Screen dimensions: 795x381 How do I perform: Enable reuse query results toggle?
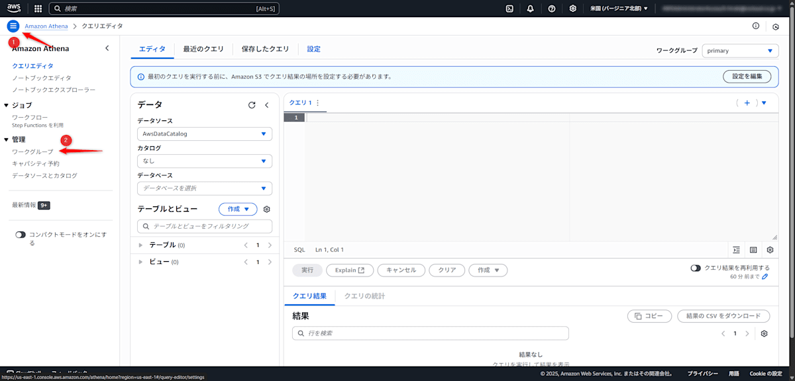[x=696, y=268]
